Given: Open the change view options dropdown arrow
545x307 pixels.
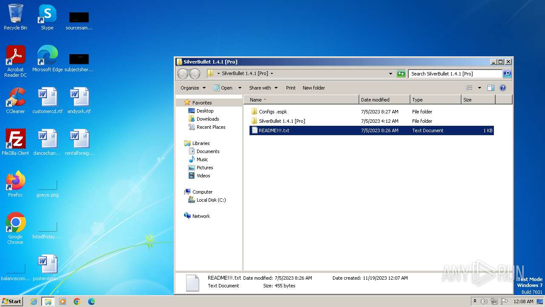Looking at the screenshot, I should tap(479, 88).
